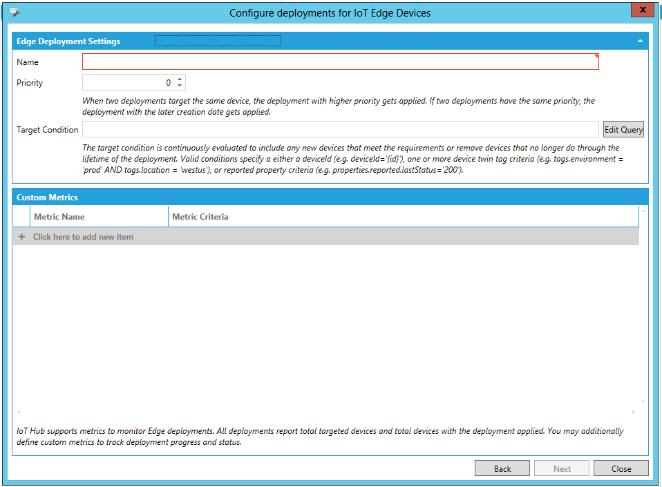Viewport: 662px width, 487px height.
Task: Increase Priority with the up arrow
Action: (180, 79)
